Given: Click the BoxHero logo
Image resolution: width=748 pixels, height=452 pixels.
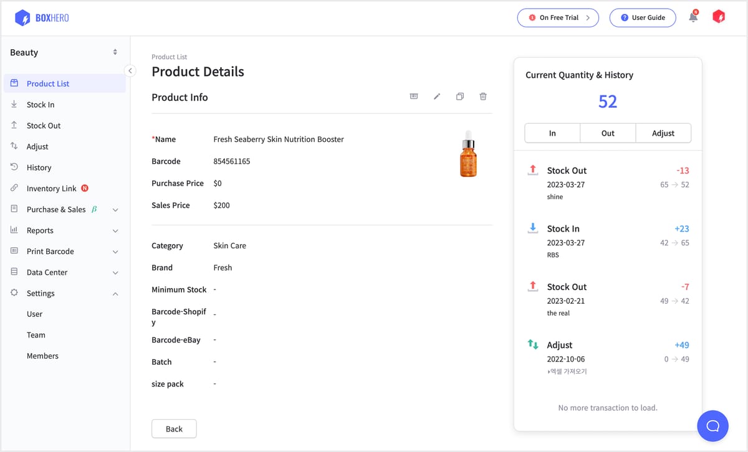Looking at the screenshot, I should pyautogui.click(x=42, y=18).
